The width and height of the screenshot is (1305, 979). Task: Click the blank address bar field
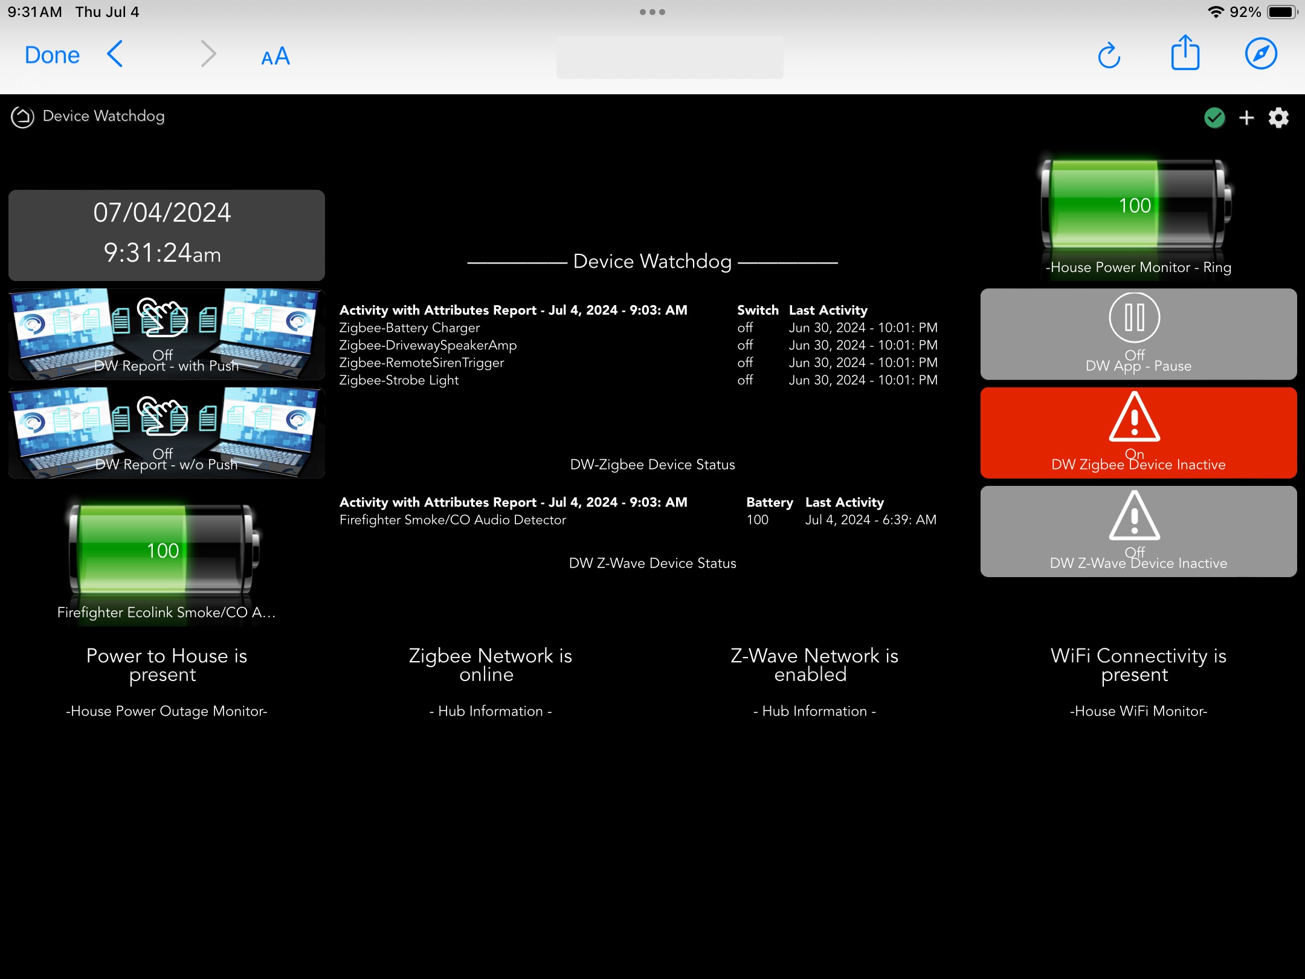tap(669, 57)
